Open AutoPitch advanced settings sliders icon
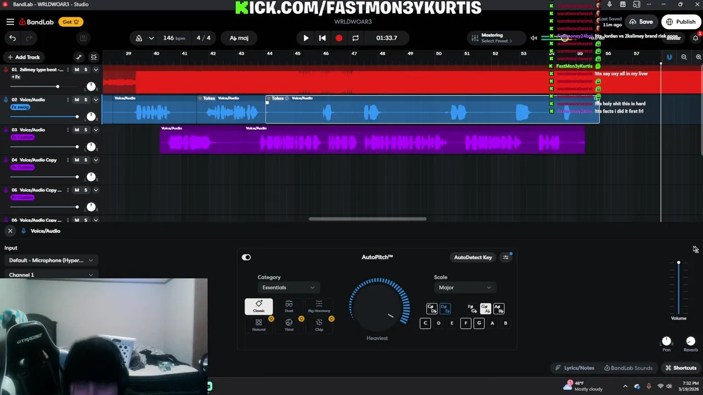 (x=506, y=257)
